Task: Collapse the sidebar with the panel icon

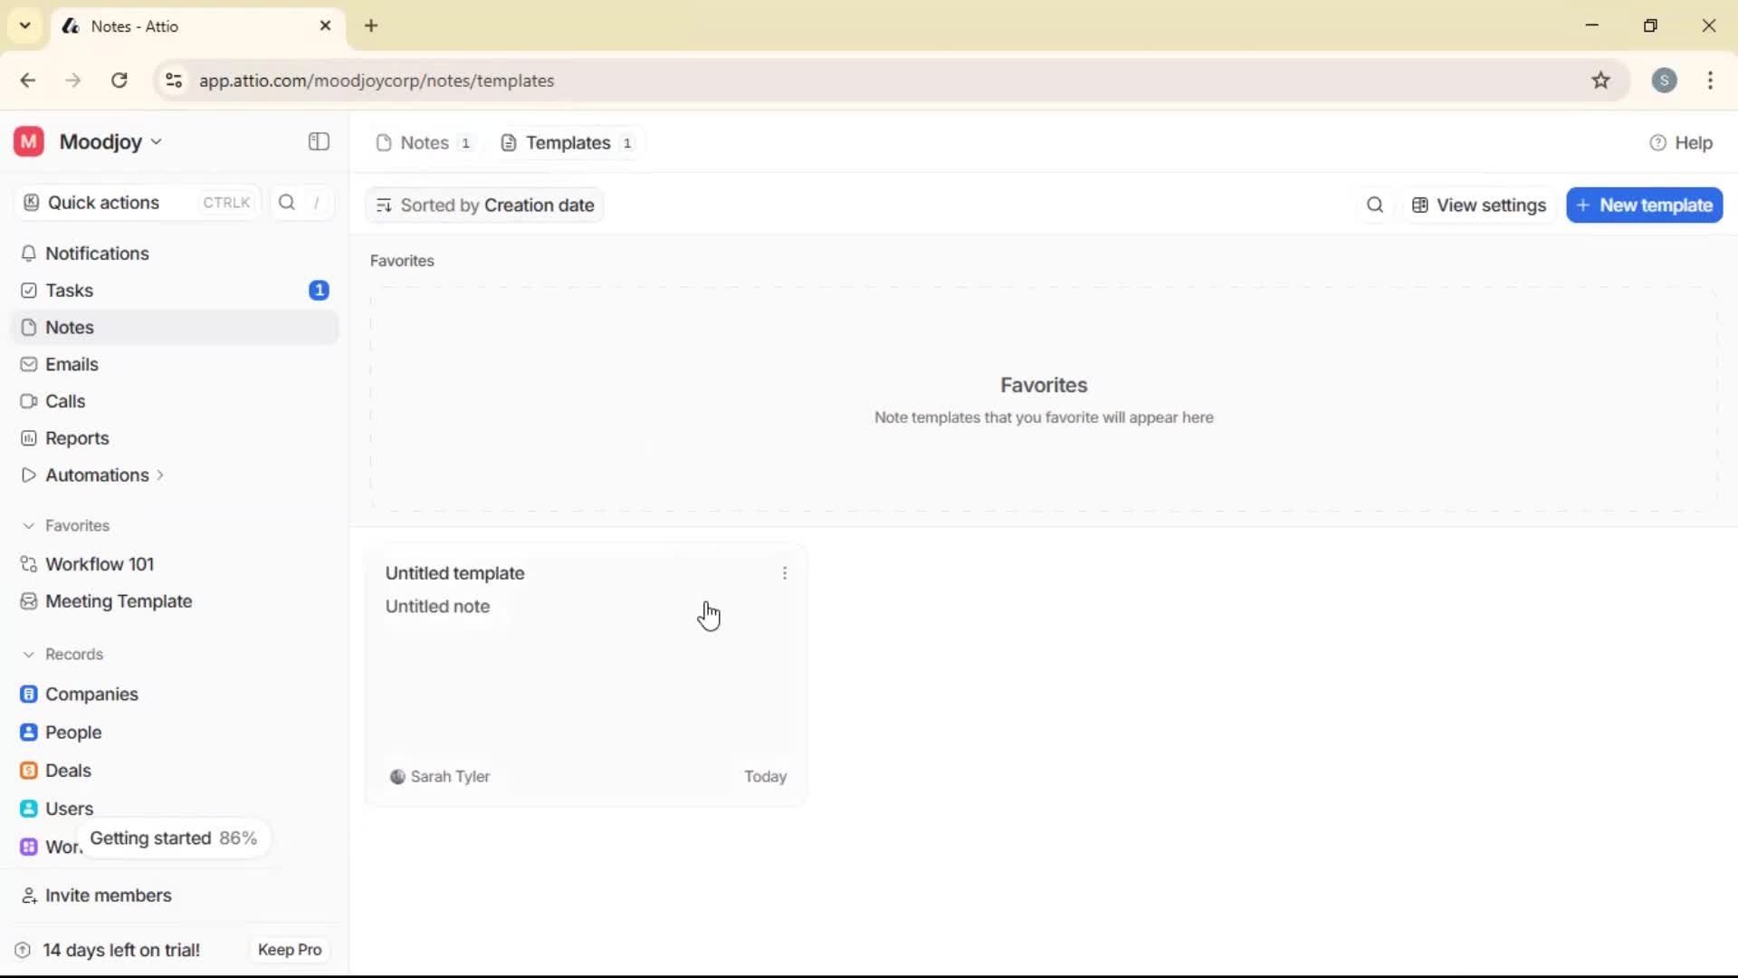Action: [x=318, y=142]
